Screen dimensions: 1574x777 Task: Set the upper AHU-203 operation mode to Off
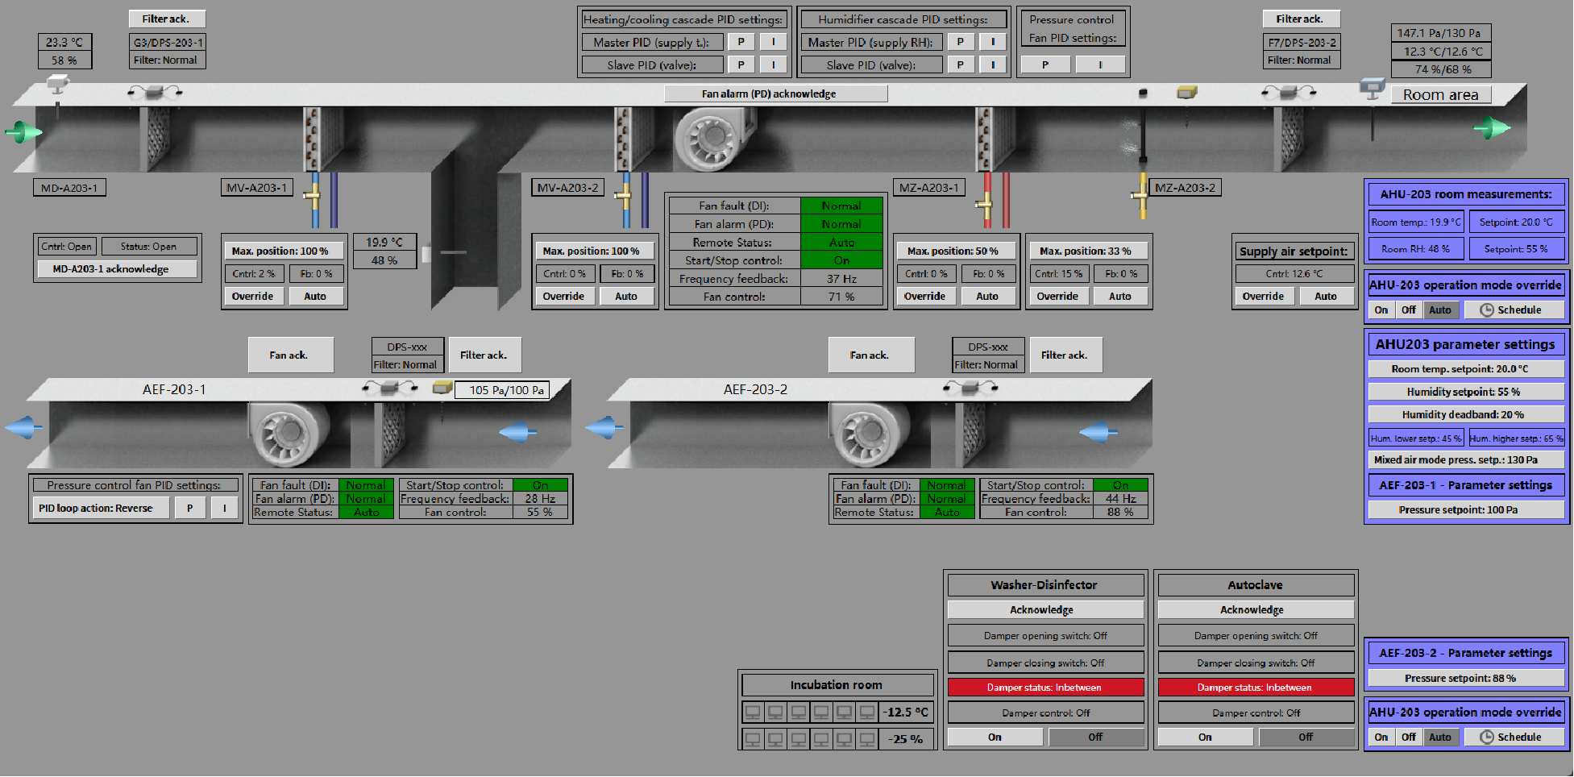click(x=1408, y=310)
